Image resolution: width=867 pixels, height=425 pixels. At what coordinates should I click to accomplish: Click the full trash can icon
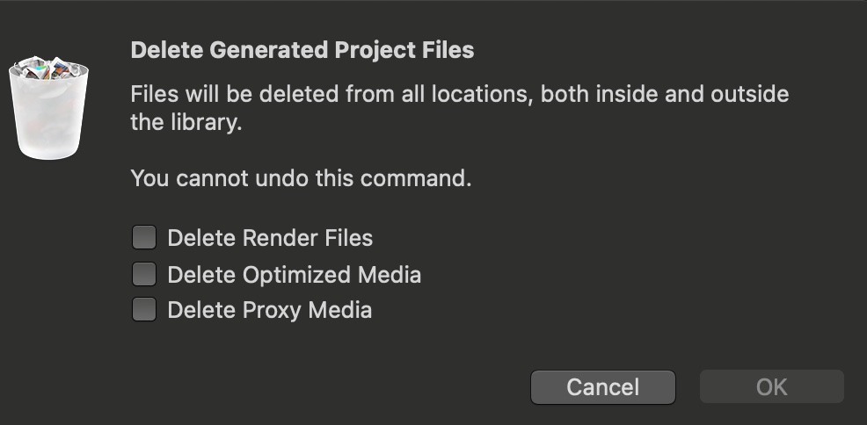[48, 110]
